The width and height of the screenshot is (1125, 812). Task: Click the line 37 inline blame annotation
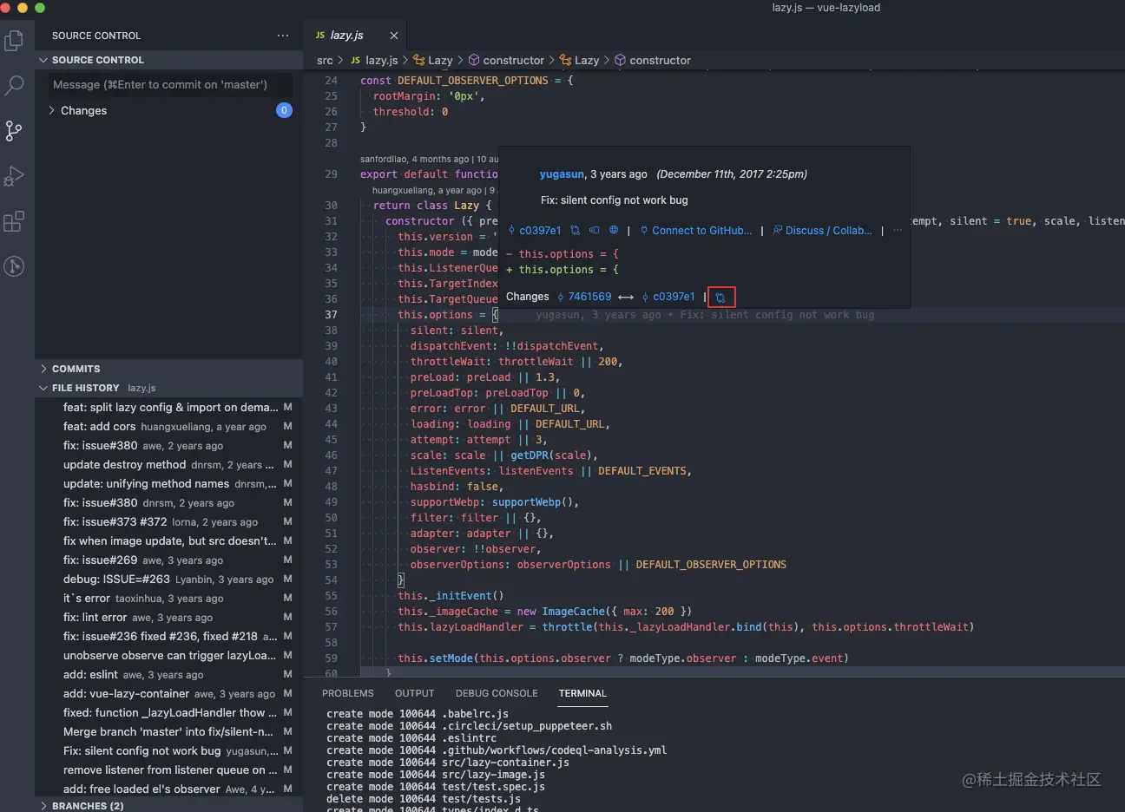705,315
